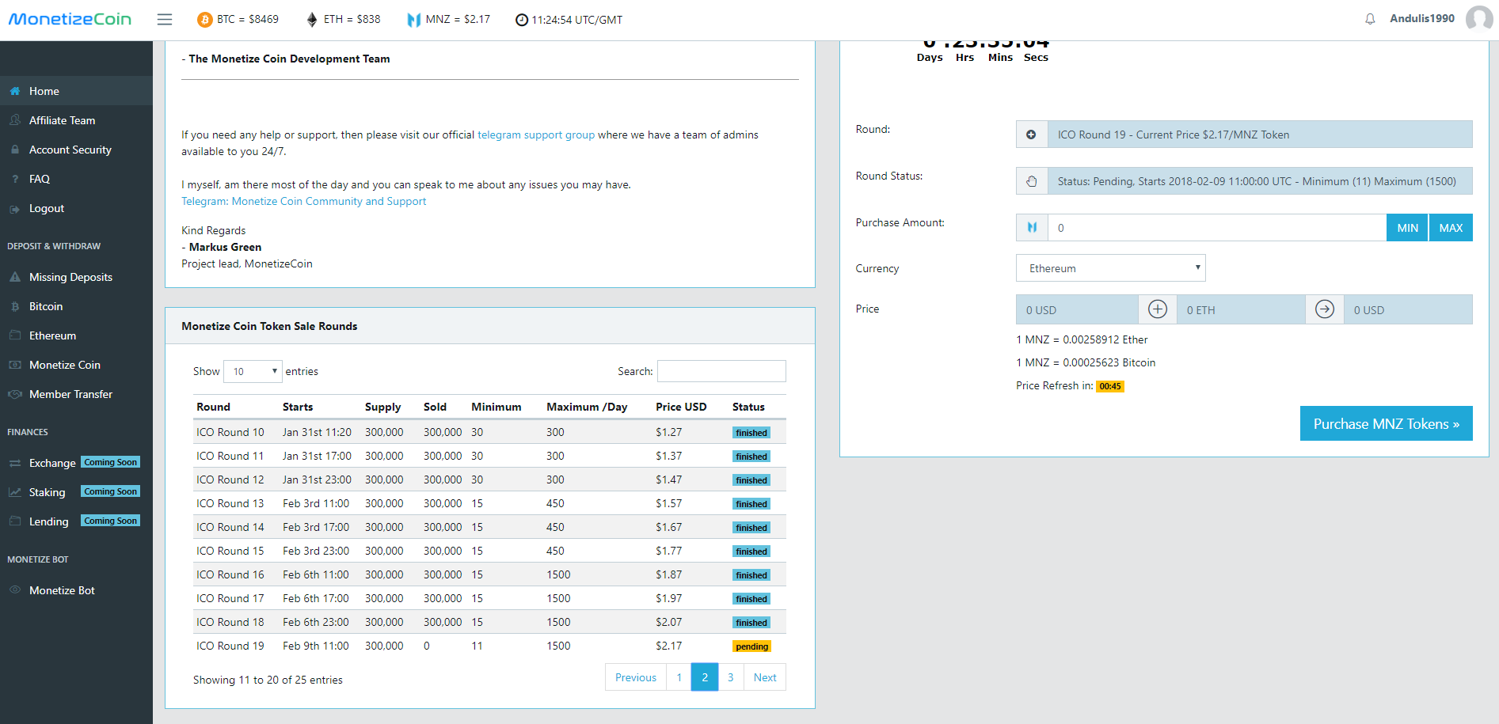The image size is (1499, 724).
Task: Click the table Search input field
Action: (x=721, y=371)
